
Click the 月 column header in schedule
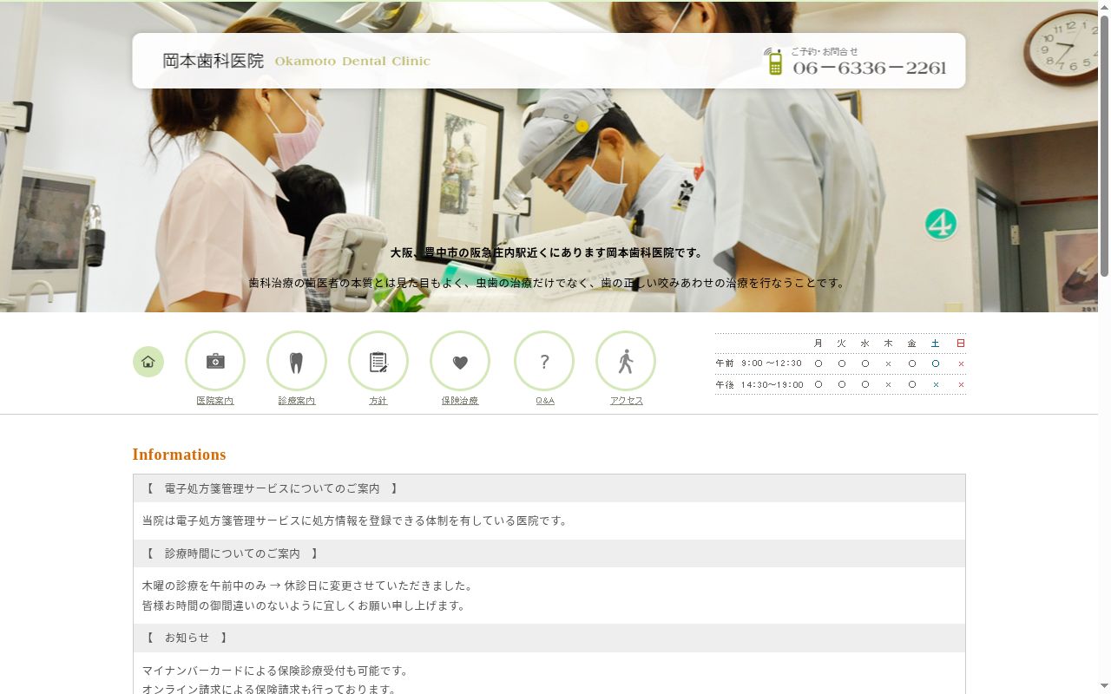[x=818, y=344]
